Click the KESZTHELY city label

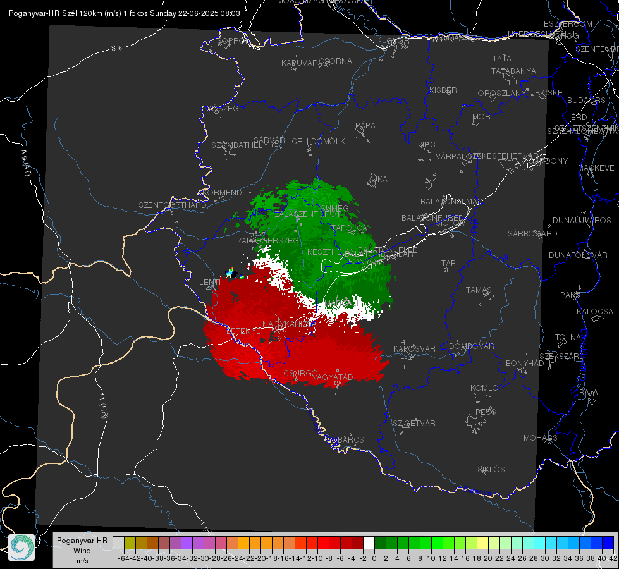329,252
